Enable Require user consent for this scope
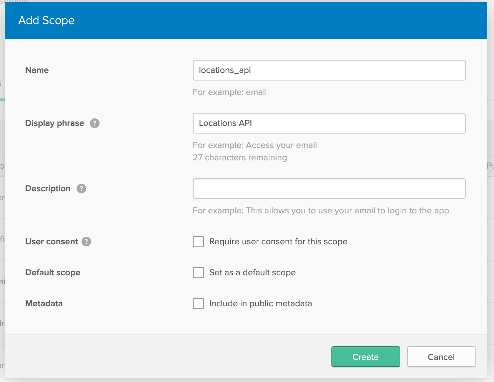The width and height of the screenshot is (494, 382). [198, 242]
